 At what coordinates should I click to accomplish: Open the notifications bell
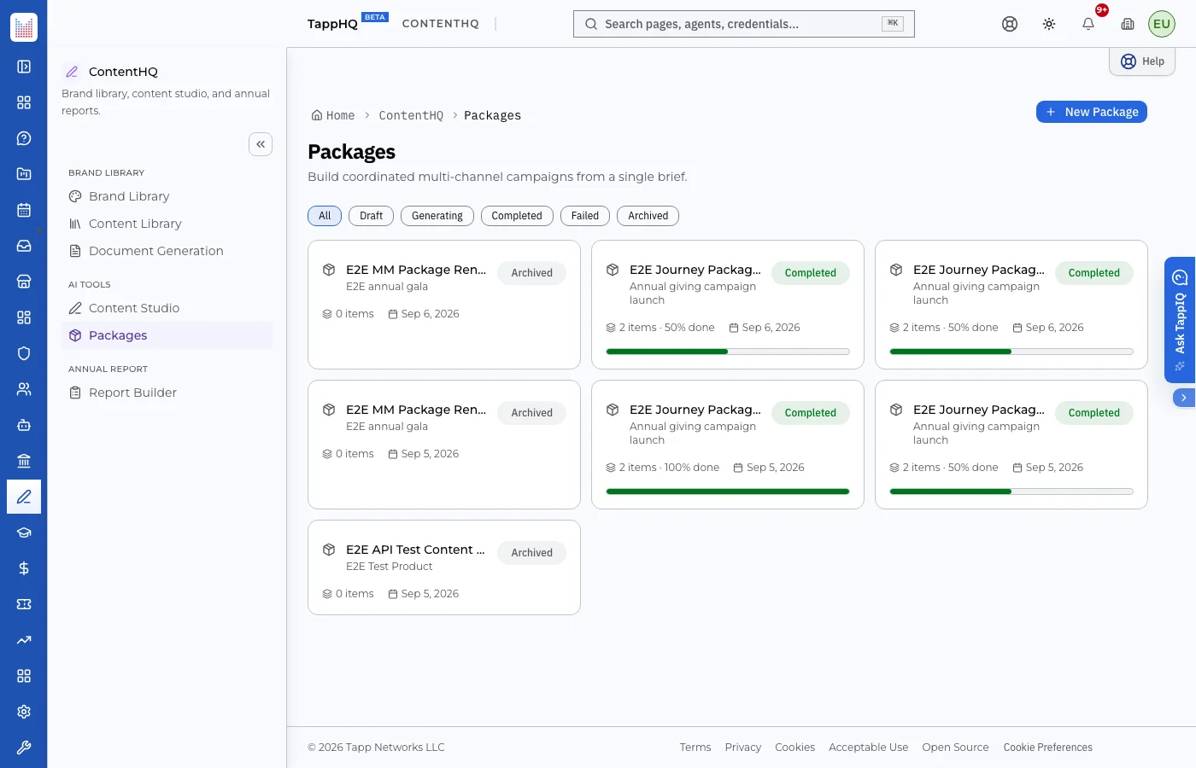coord(1088,24)
